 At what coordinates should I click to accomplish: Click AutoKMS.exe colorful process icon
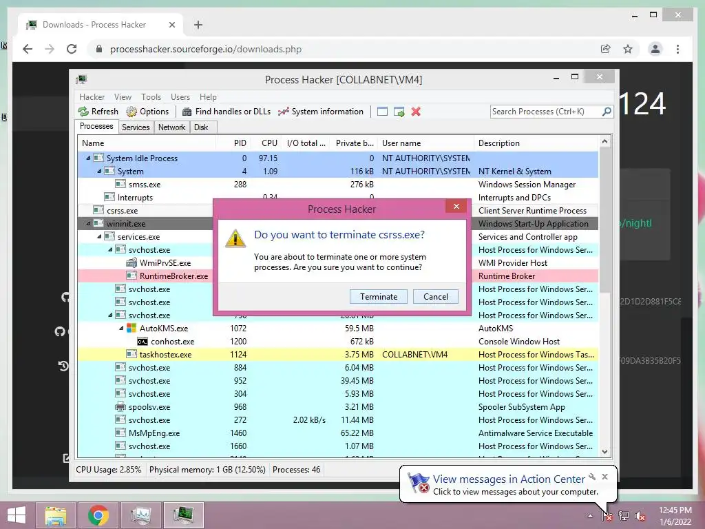[x=131, y=329]
